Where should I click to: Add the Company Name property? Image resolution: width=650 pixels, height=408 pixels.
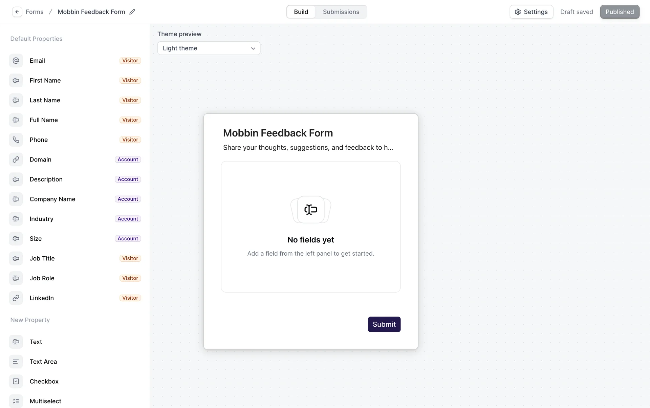(x=52, y=199)
